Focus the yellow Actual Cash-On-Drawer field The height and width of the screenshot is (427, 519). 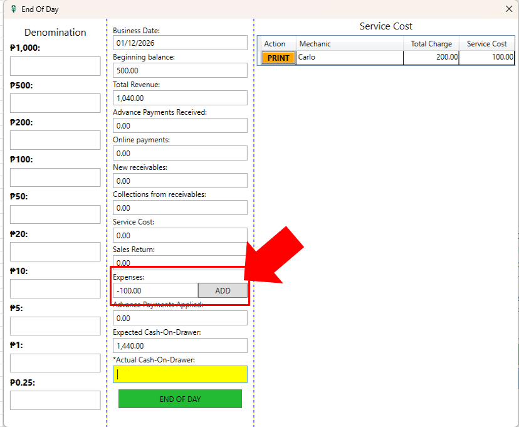(180, 374)
